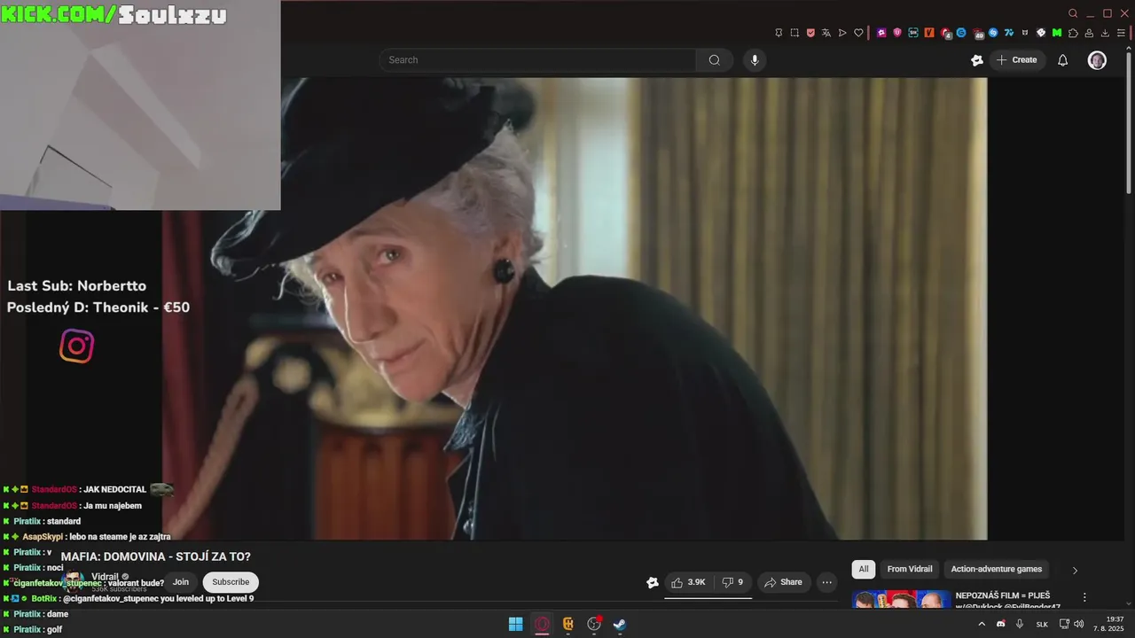Open the Windows Start button
The width and height of the screenshot is (1135, 638).
(x=515, y=624)
